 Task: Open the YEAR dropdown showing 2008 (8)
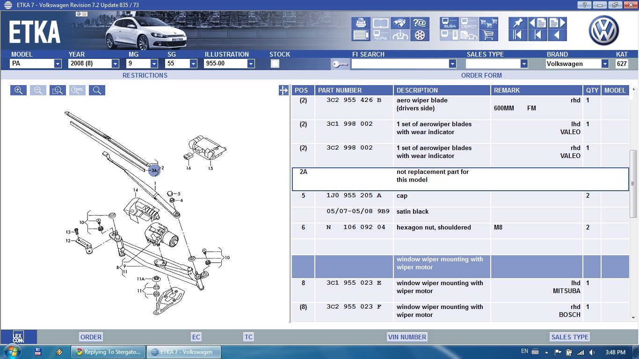[116, 64]
